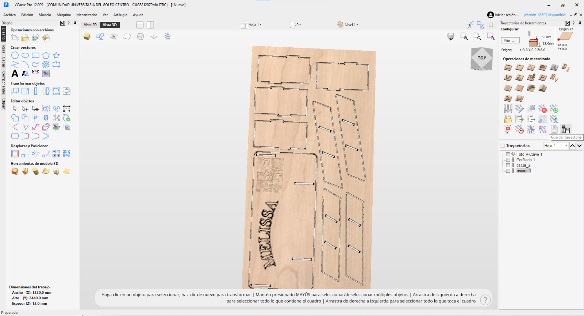584x316 pixels.
Task: Switch to the Vista 2D tab
Action: click(90, 25)
